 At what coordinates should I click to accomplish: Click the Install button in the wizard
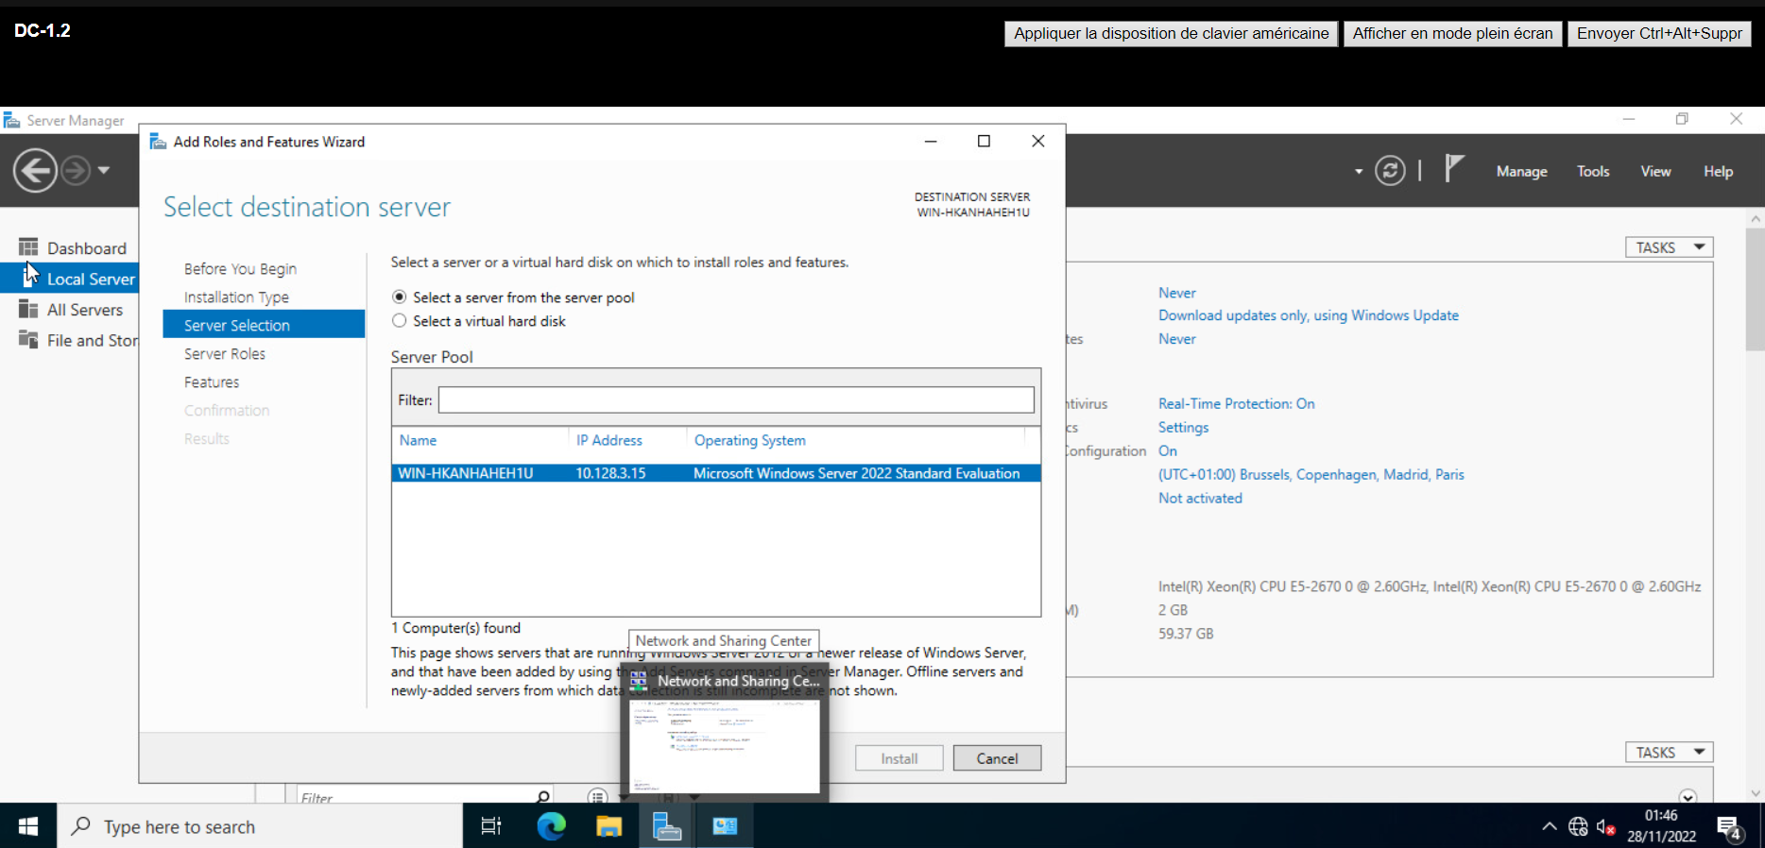(x=900, y=758)
